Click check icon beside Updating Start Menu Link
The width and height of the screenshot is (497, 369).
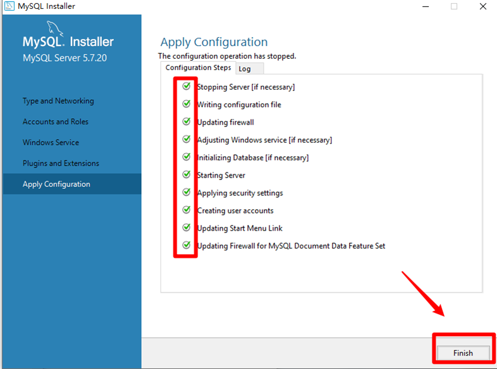click(187, 227)
